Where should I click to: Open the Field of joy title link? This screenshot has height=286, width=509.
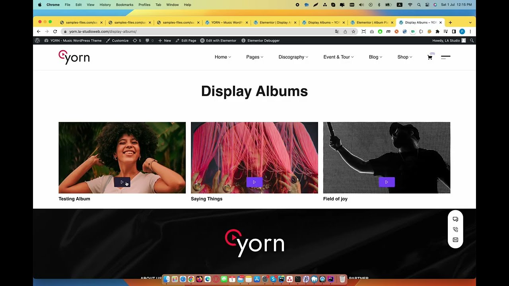pos(335,199)
